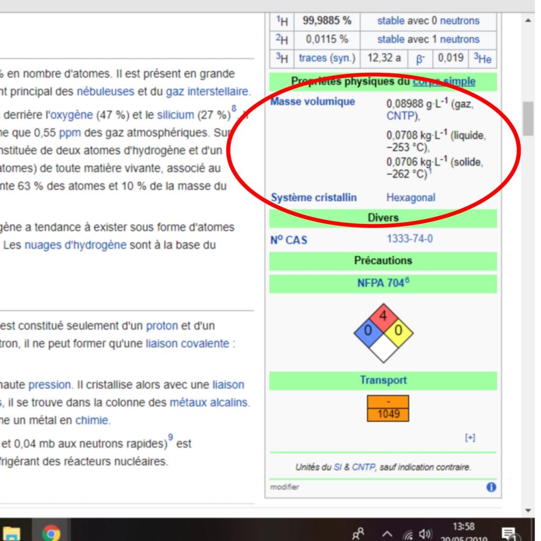
Task: Open the chimie link
Action: [x=91, y=420]
